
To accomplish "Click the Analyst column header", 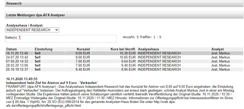I will [218, 49].
